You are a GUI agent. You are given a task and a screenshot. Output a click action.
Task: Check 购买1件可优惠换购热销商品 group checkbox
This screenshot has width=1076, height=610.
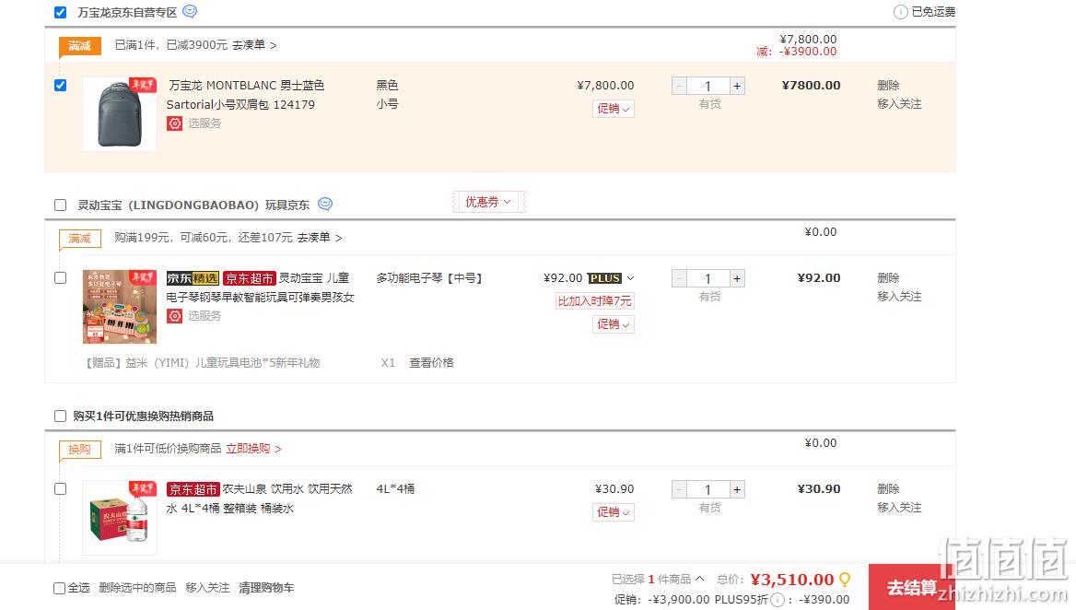tap(61, 416)
